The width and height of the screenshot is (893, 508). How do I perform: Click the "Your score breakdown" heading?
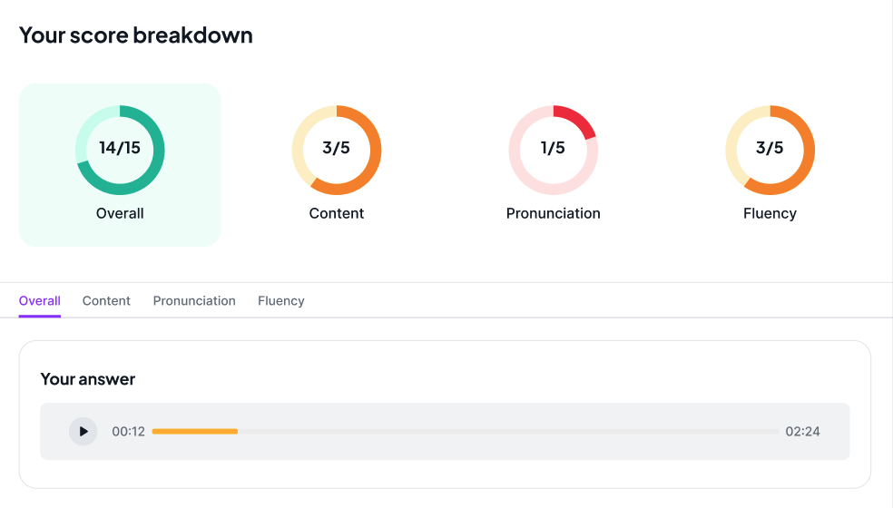[x=136, y=35]
